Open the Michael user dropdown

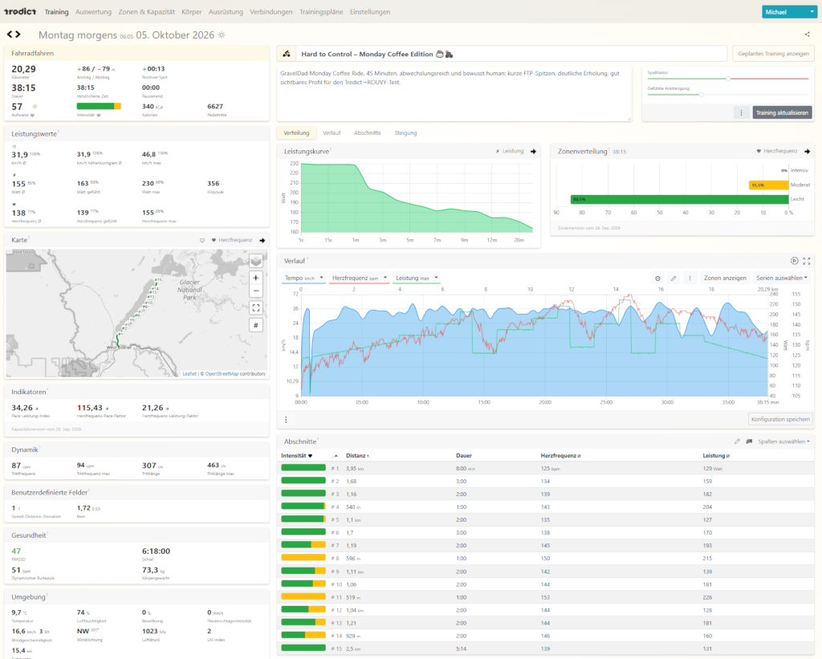[x=789, y=11]
